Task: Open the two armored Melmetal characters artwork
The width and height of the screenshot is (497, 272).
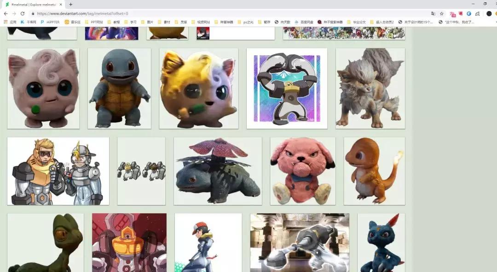Action: tap(58, 171)
